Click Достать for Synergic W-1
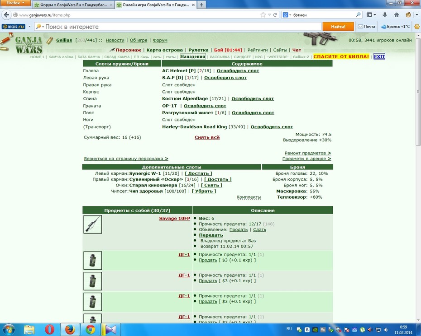 coord(198,173)
